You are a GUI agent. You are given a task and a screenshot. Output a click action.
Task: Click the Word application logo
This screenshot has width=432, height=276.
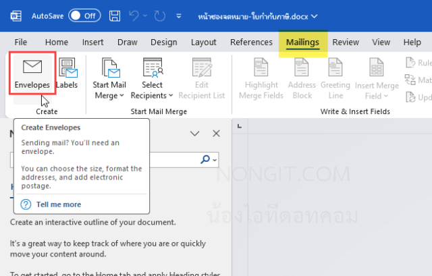click(x=16, y=16)
